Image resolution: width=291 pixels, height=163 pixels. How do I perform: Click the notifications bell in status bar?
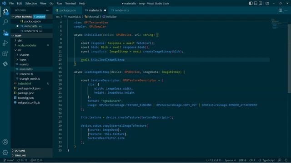point(286,160)
